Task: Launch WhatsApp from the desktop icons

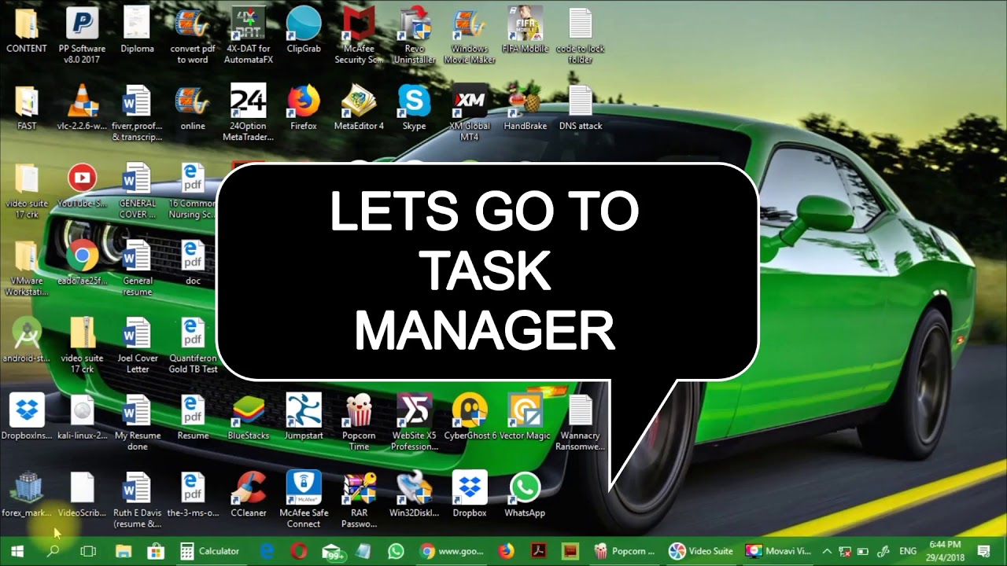Action: pyautogui.click(x=525, y=494)
